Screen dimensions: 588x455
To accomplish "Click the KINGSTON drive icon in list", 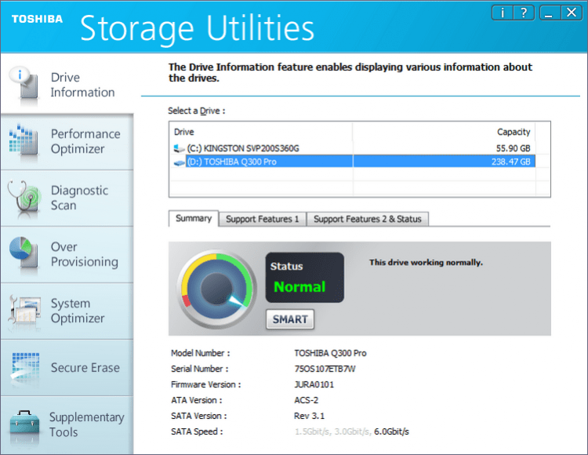I will (179, 148).
